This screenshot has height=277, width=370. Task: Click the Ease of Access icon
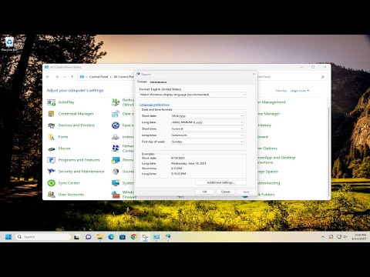tap(116, 125)
